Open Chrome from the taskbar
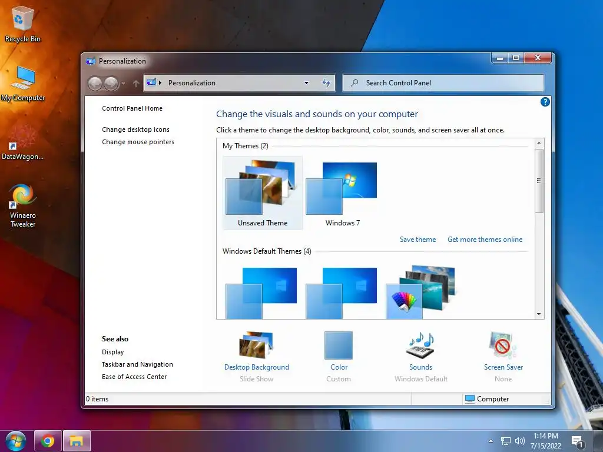This screenshot has height=452, width=603. (48, 440)
